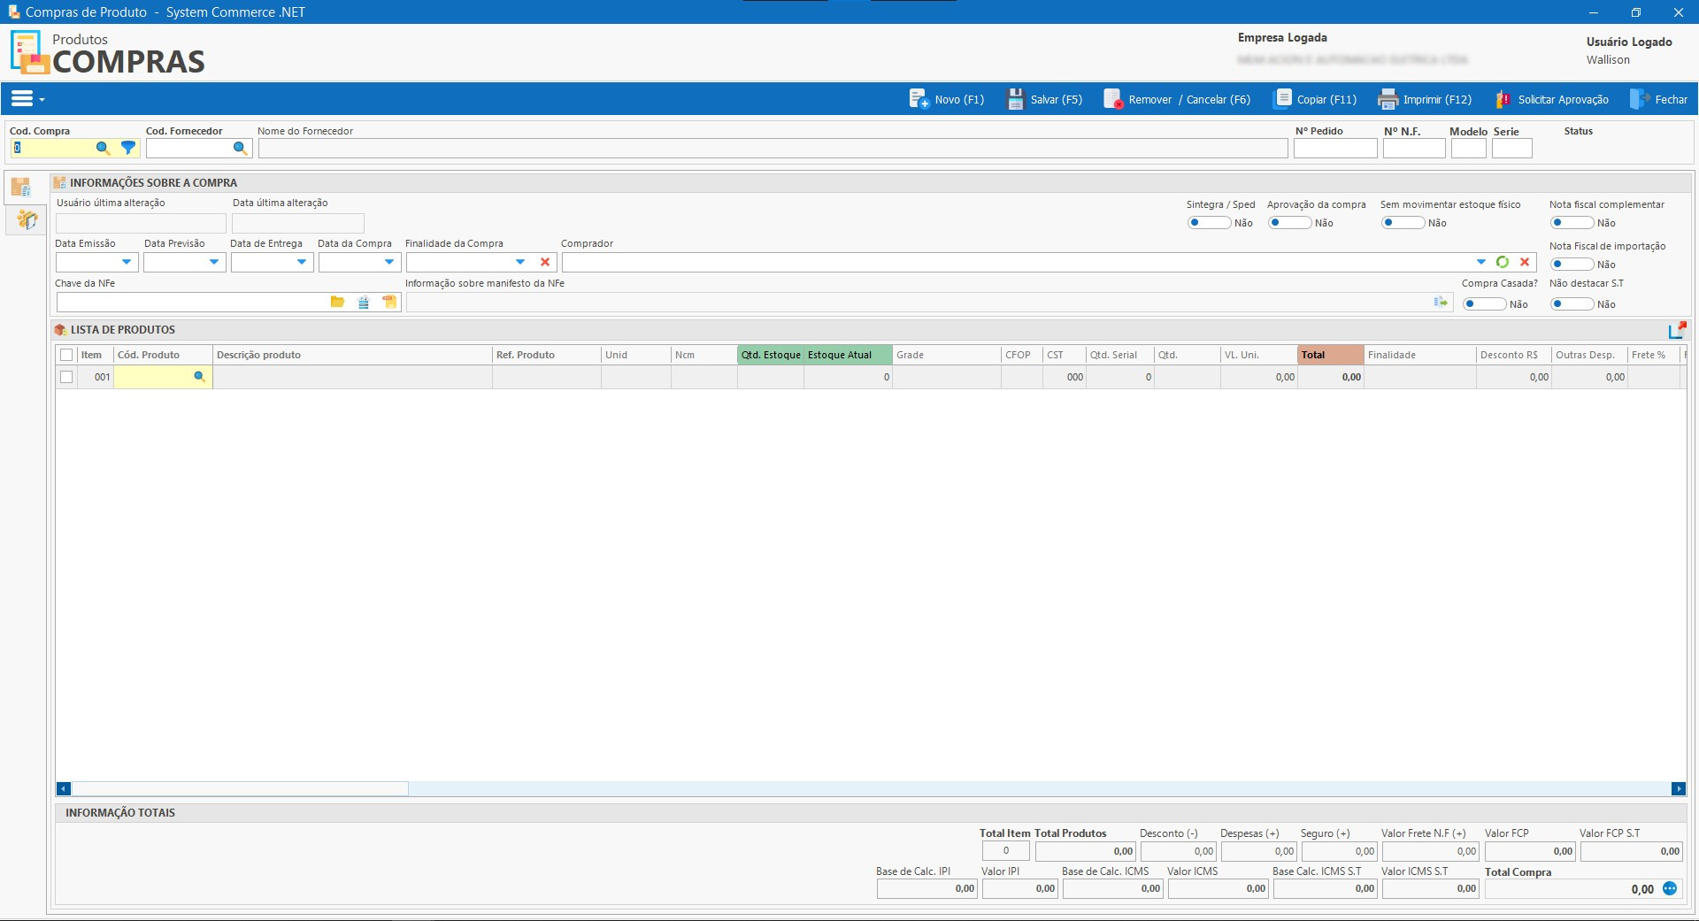This screenshot has height=921, width=1699.
Task: Click the blue dots icon beside Total Compra
Action: 1670,888
